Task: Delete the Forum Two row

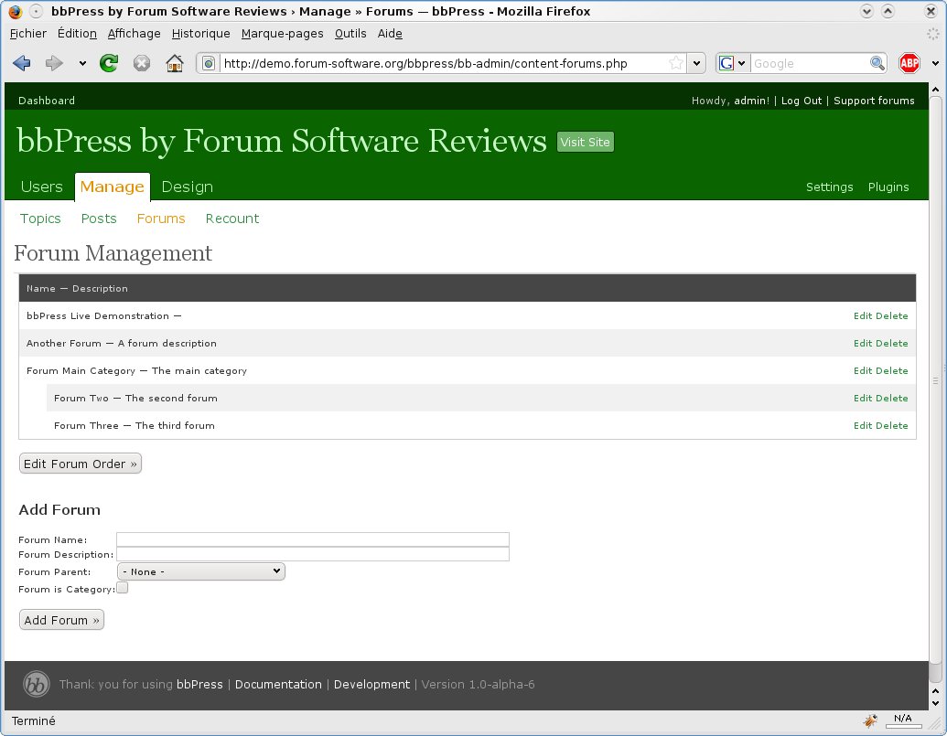Action: pos(891,398)
